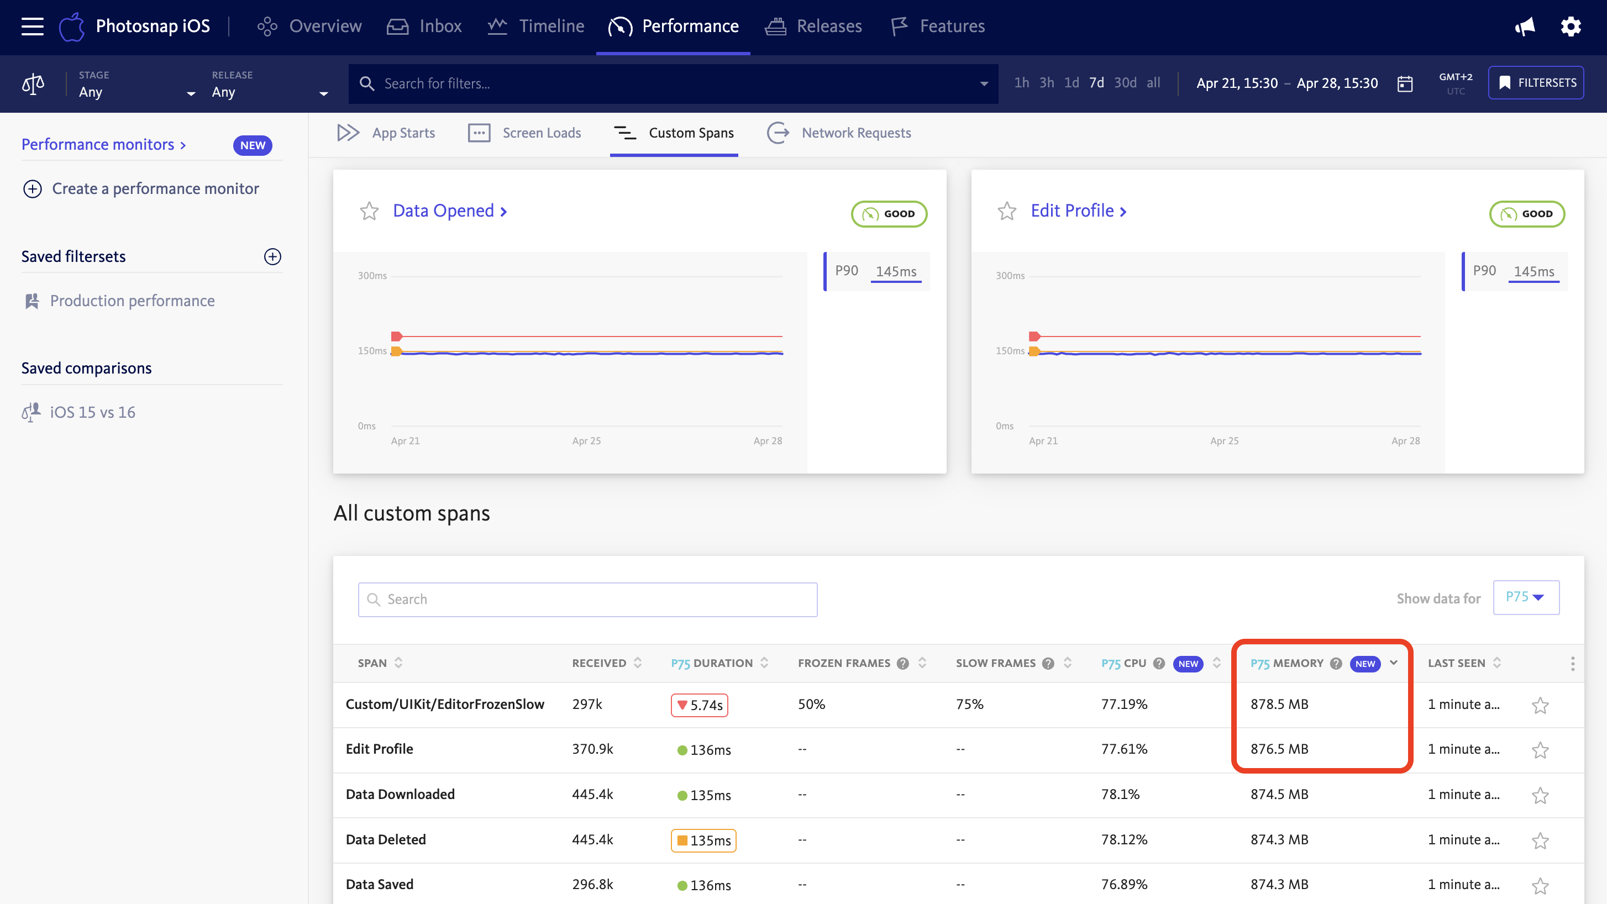The width and height of the screenshot is (1607, 904).
Task: Open the calendar date picker icon
Action: (x=1405, y=83)
